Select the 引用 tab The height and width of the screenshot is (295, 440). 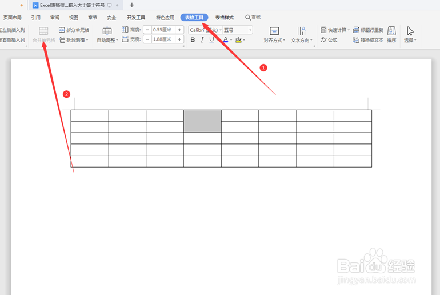point(35,18)
